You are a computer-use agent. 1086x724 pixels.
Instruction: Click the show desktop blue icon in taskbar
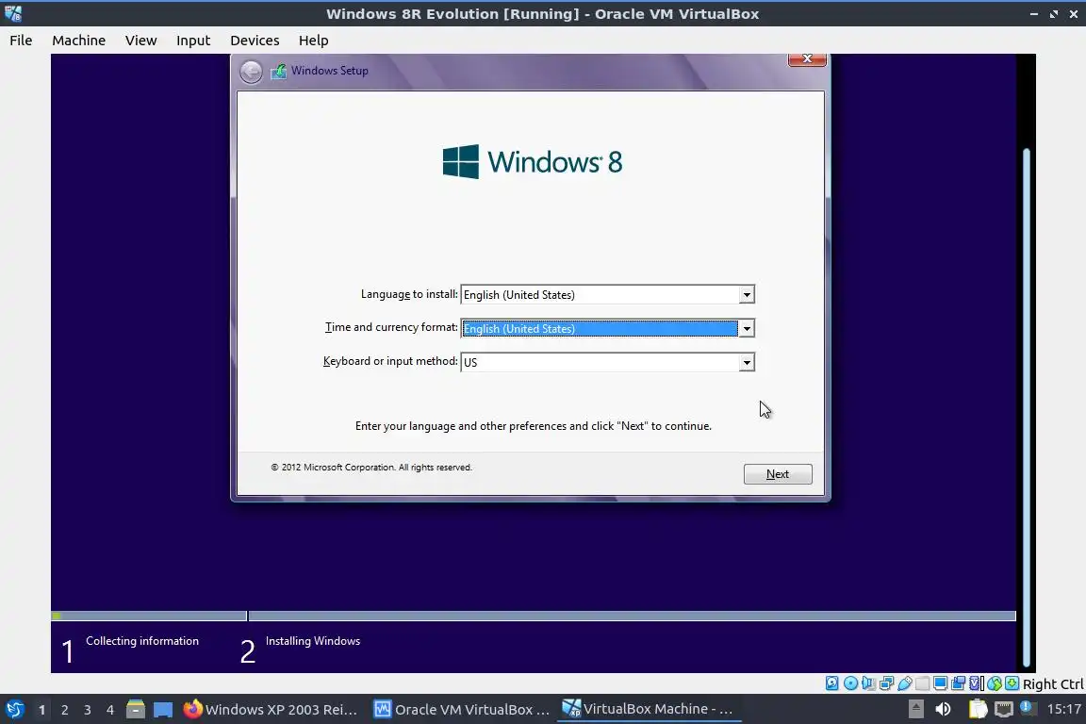163,710
